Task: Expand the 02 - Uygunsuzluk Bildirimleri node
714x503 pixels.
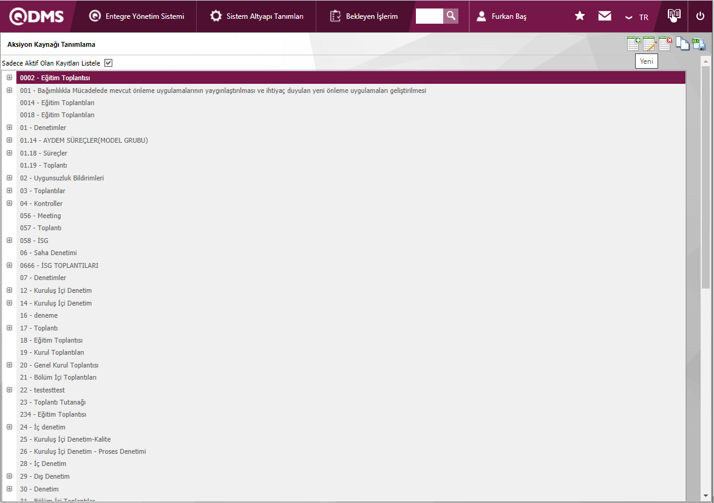Action: (x=9, y=177)
